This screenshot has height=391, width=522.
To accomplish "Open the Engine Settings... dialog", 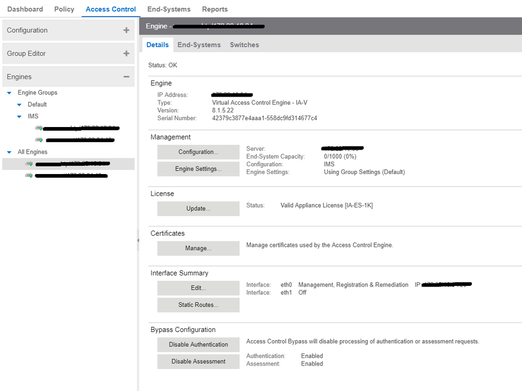I will 198,169.
